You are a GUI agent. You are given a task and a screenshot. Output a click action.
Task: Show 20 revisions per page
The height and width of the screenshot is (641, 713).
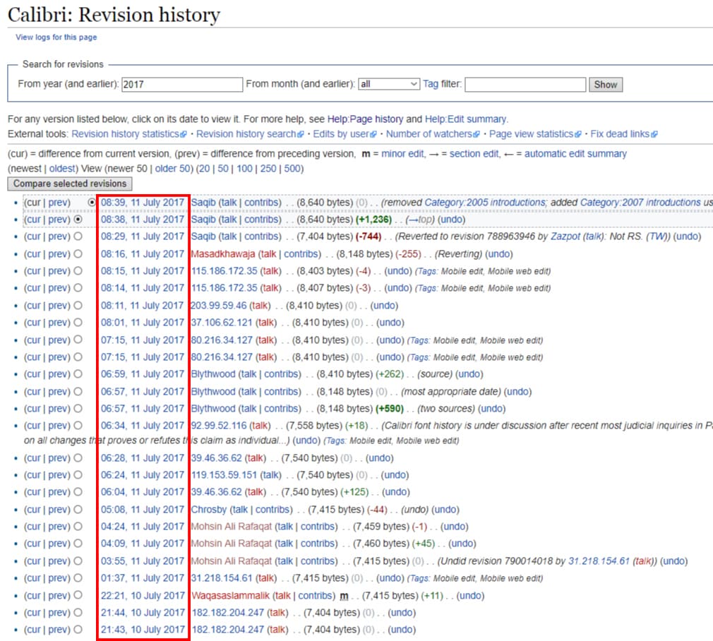point(204,169)
